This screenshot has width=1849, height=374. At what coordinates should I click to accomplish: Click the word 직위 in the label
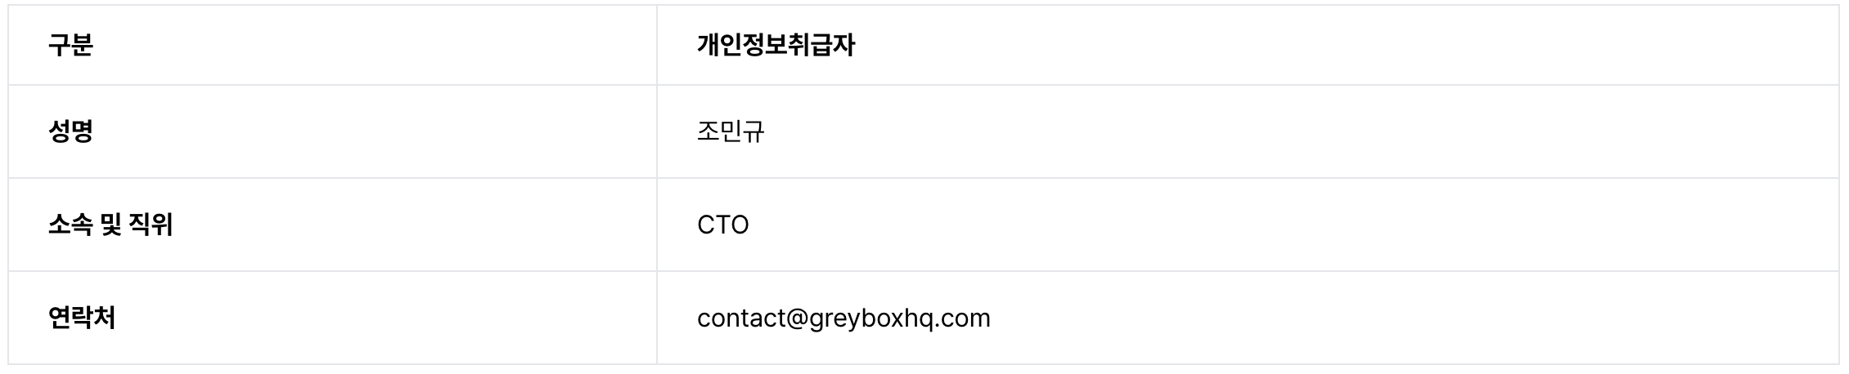tap(151, 225)
